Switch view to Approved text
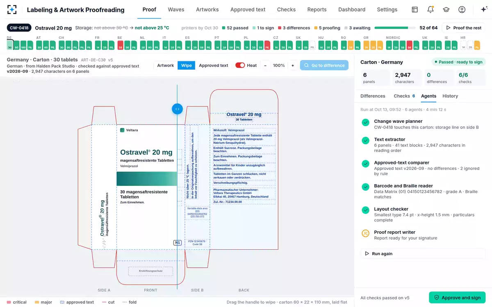492x307 pixels. 214,65
